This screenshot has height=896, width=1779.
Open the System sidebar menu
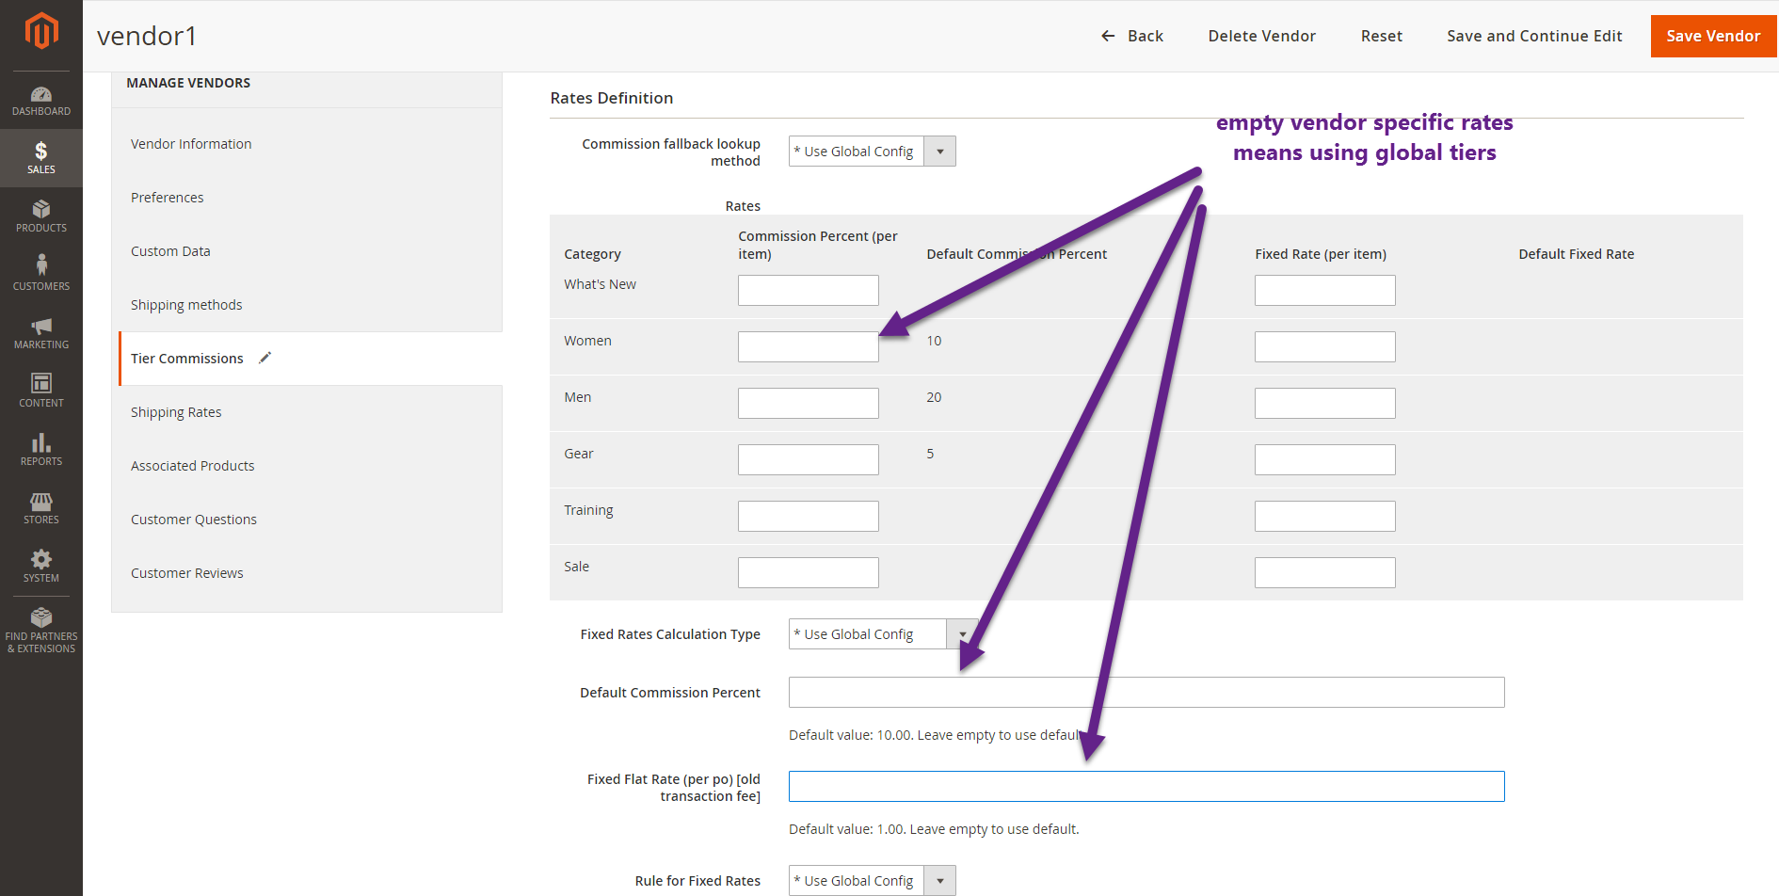pos(41,566)
